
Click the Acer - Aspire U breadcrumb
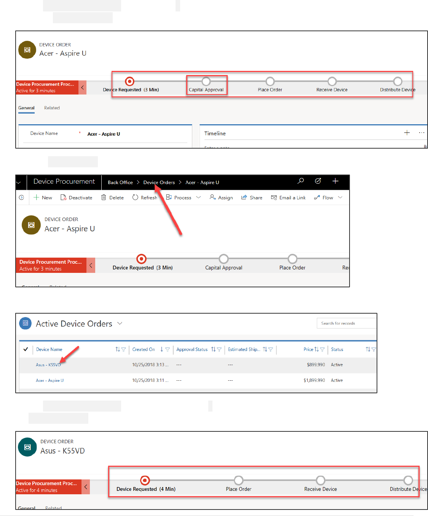pos(202,183)
